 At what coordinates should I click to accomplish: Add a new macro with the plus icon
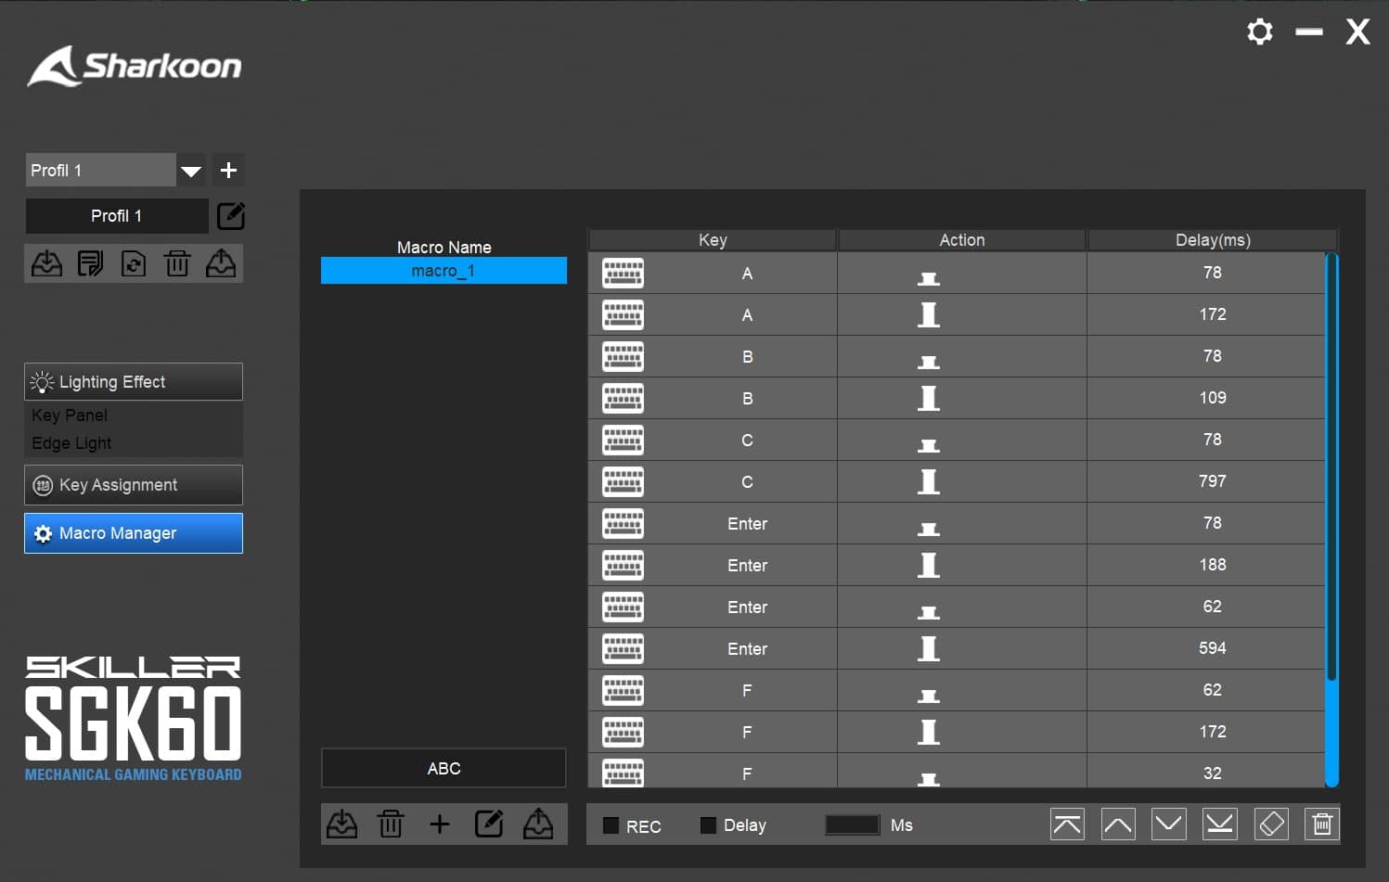440,824
